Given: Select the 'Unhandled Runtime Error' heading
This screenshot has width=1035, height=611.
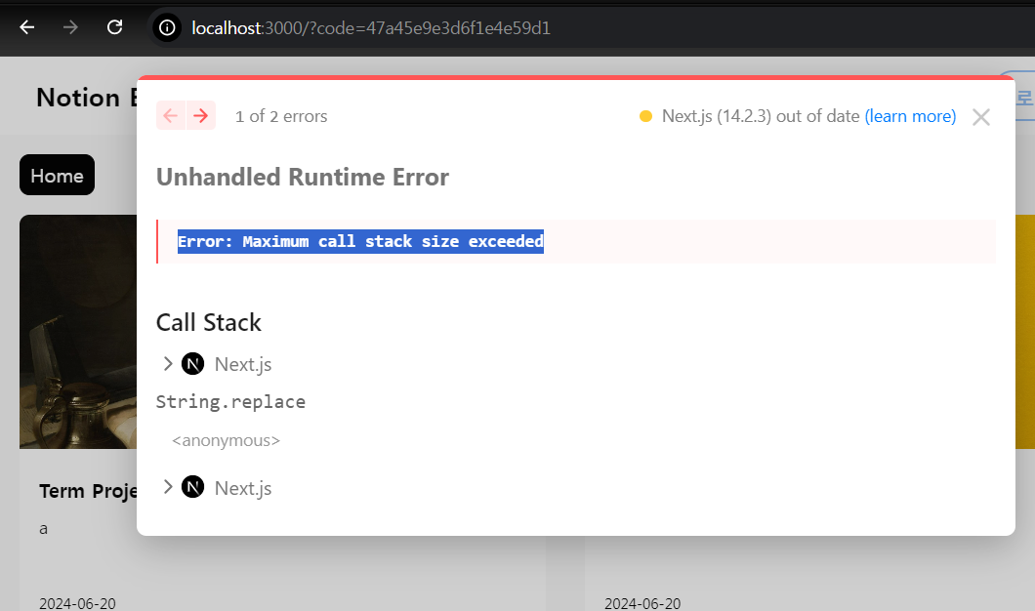Looking at the screenshot, I should pos(303,177).
